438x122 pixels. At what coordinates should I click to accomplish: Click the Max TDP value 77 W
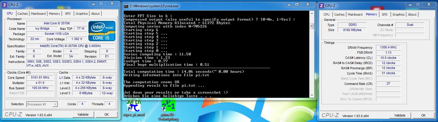pyautogui.click(x=81, y=28)
